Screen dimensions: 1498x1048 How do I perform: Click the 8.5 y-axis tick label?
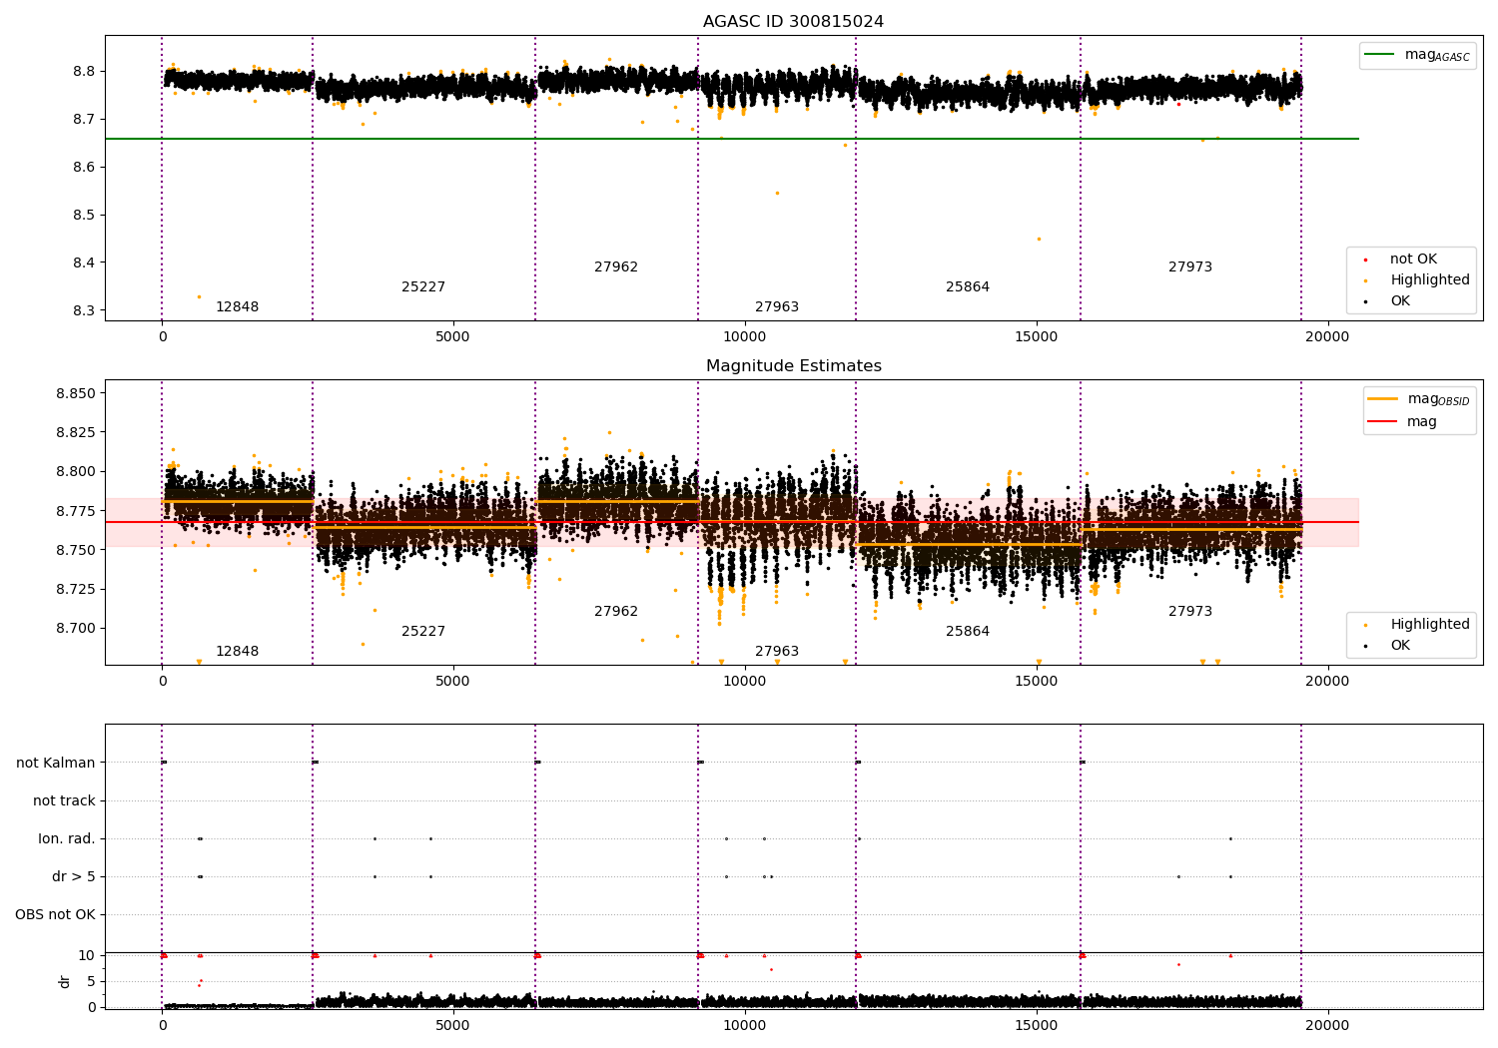[82, 215]
